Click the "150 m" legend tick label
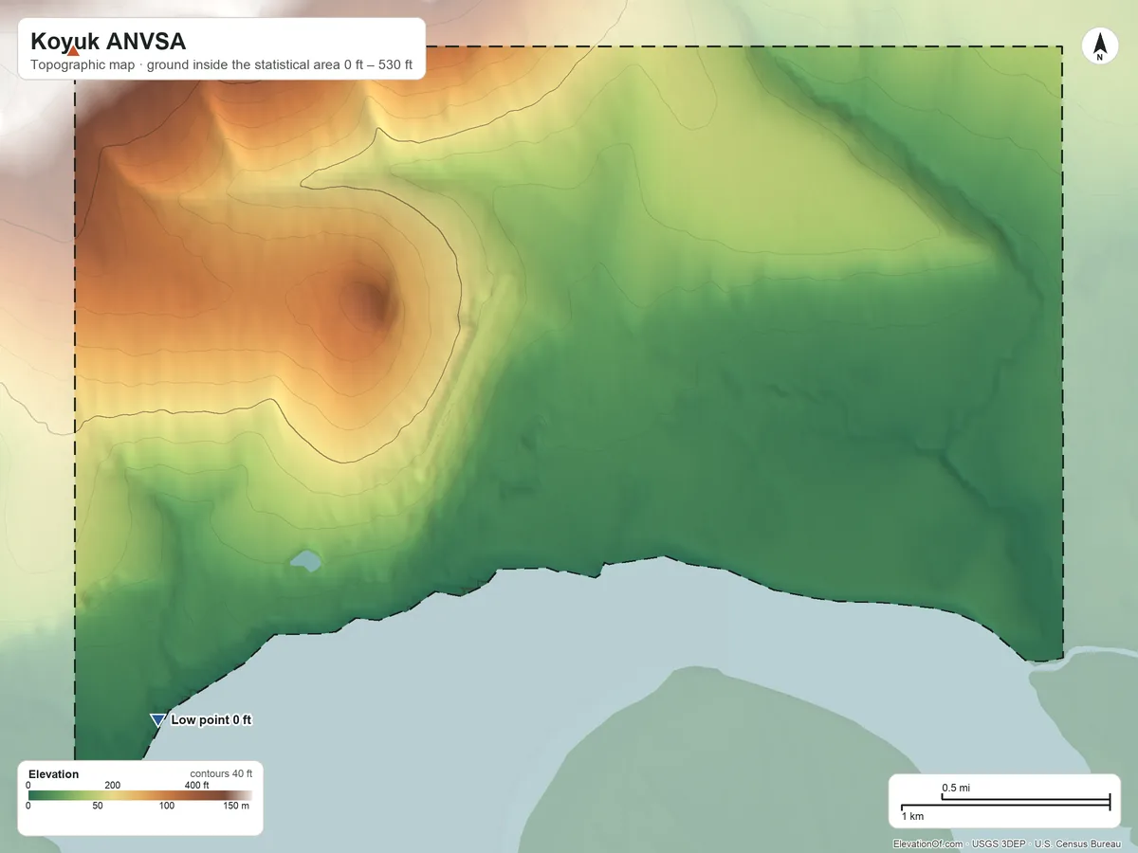 [x=235, y=807]
